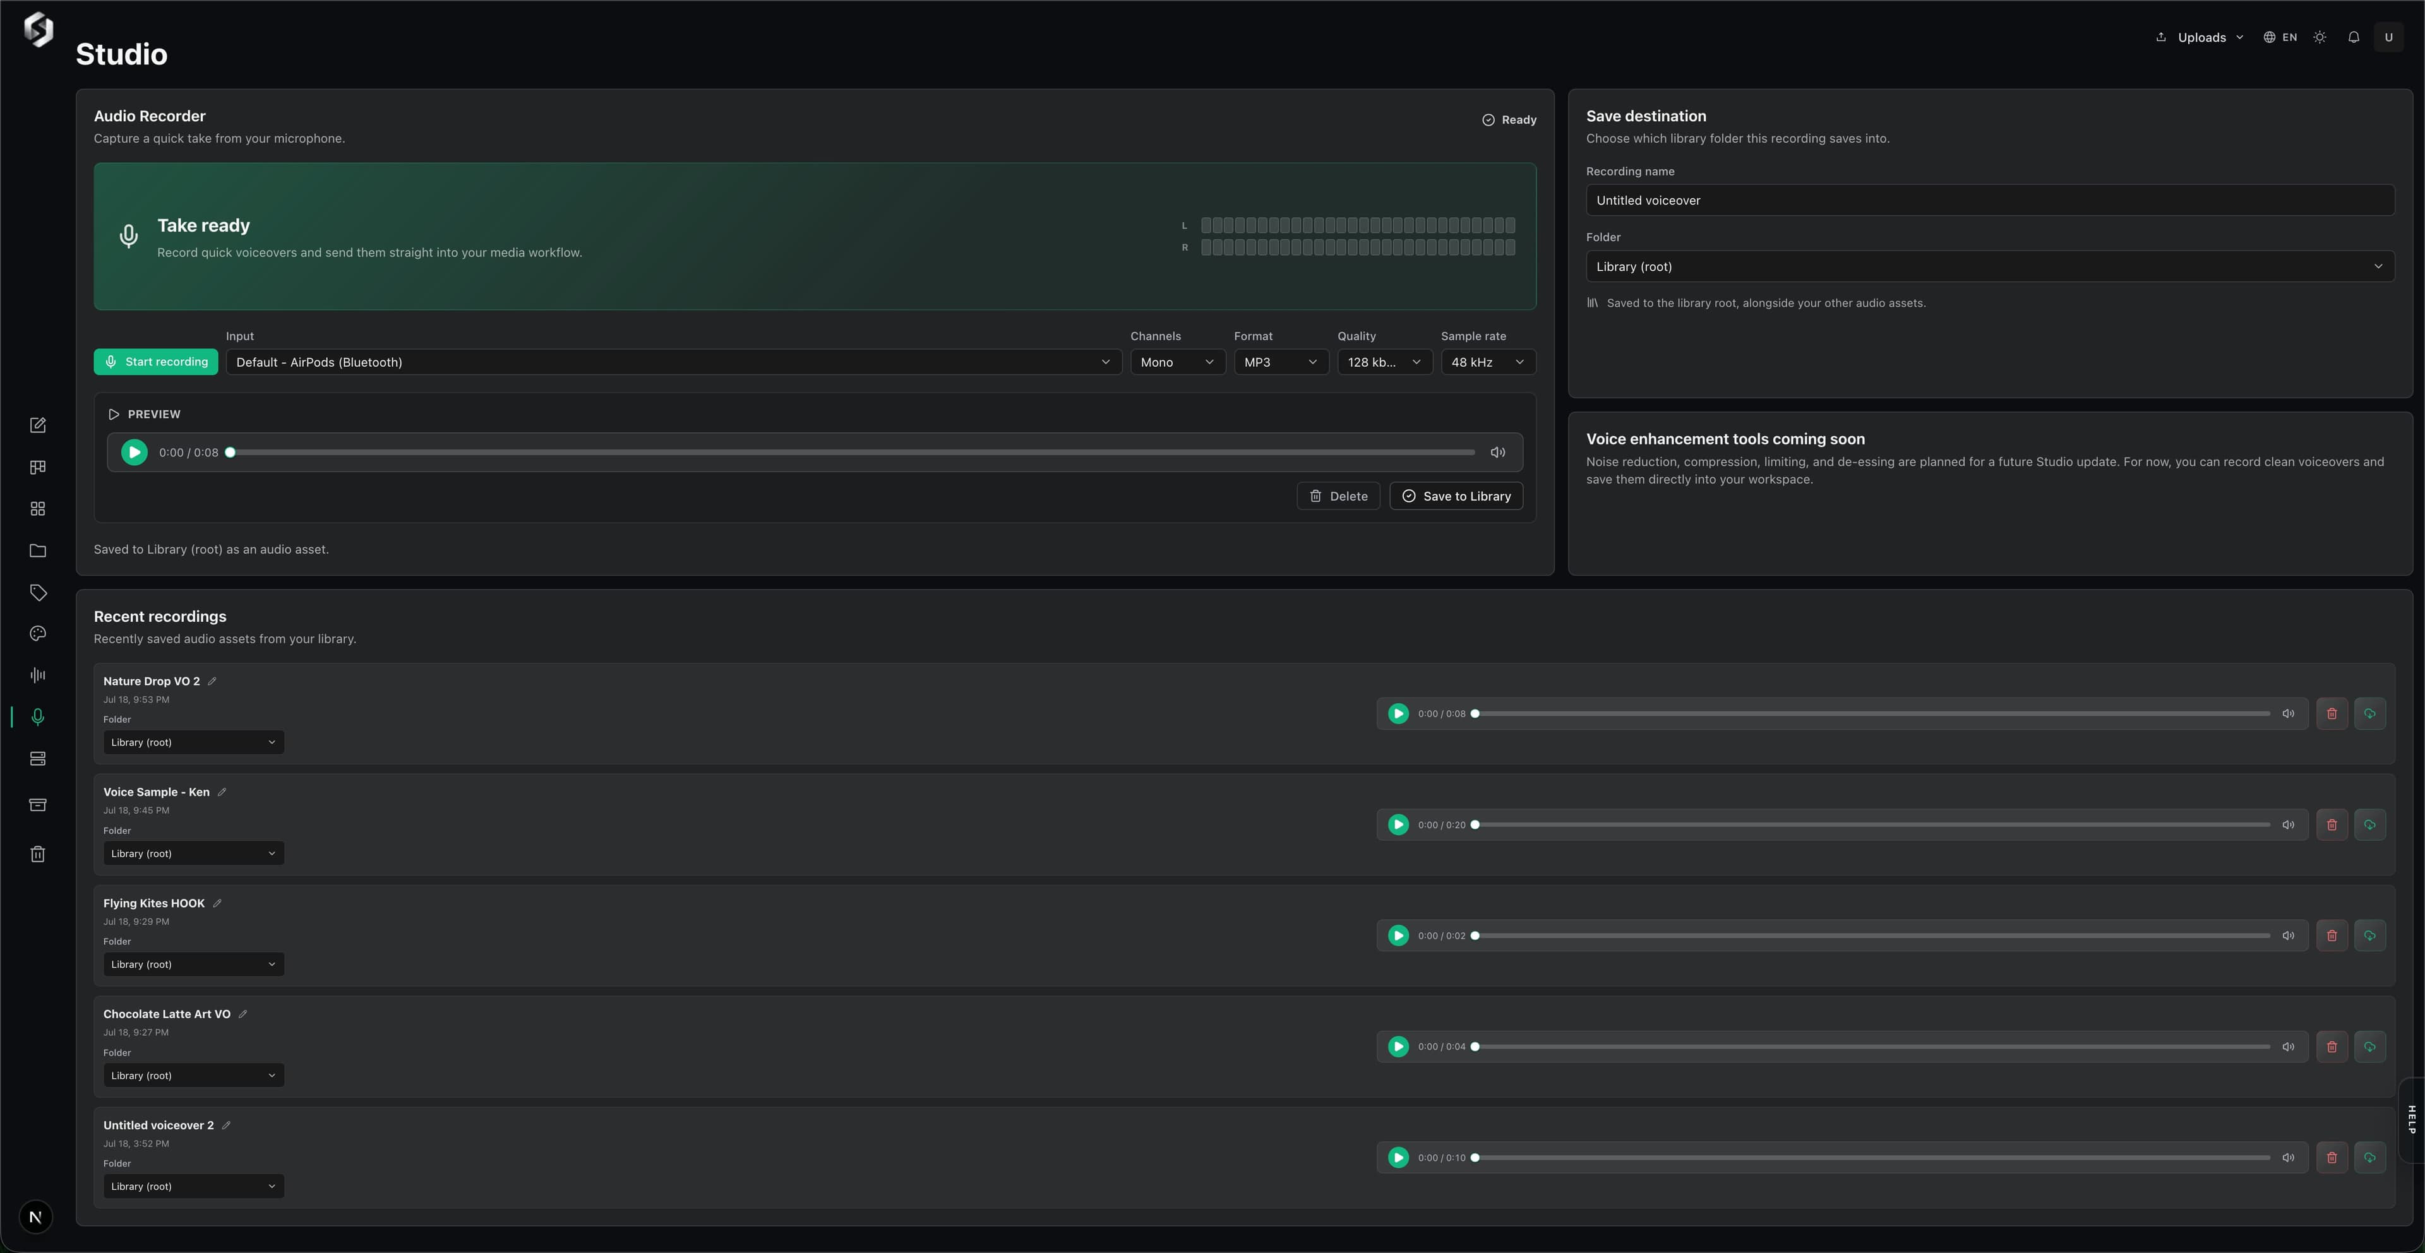This screenshot has width=2425, height=1253.
Task: Click Save to Library button
Action: coord(1456,496)
